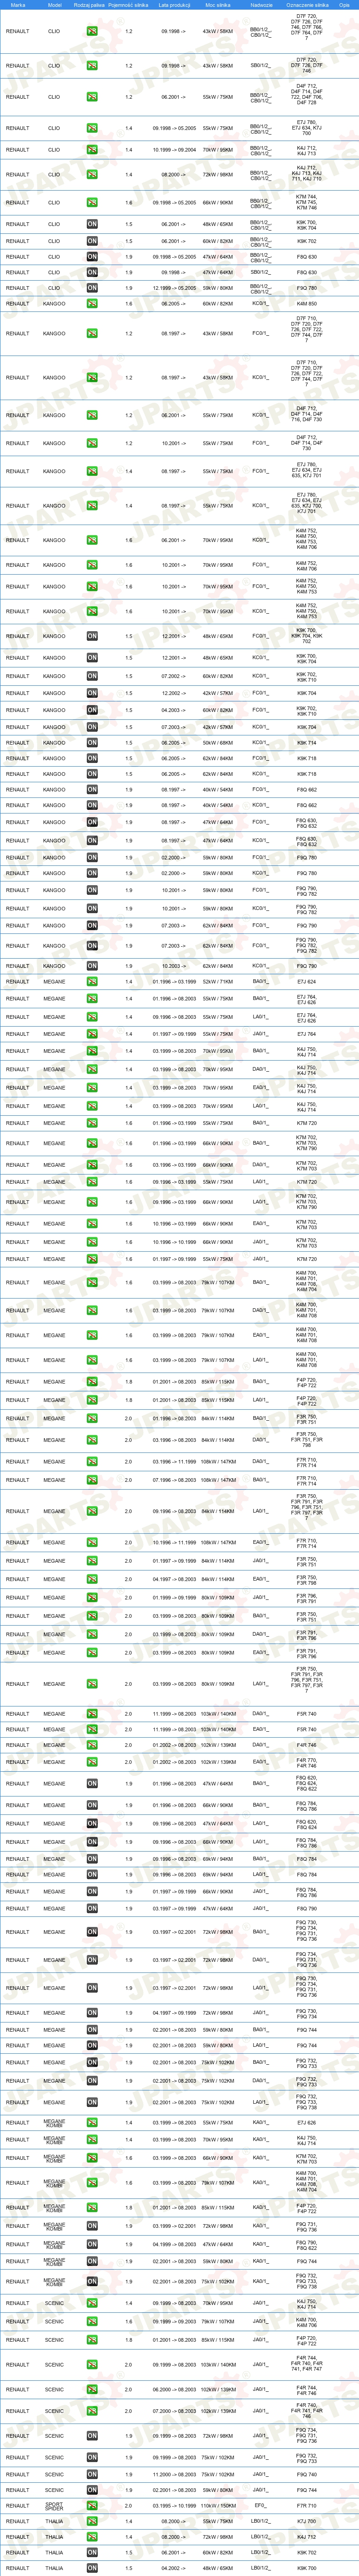Screen dimensions: 359x2576
Task: Click the diesel ON icon in Clio F9Q 780 row
Action: point(92,288)
